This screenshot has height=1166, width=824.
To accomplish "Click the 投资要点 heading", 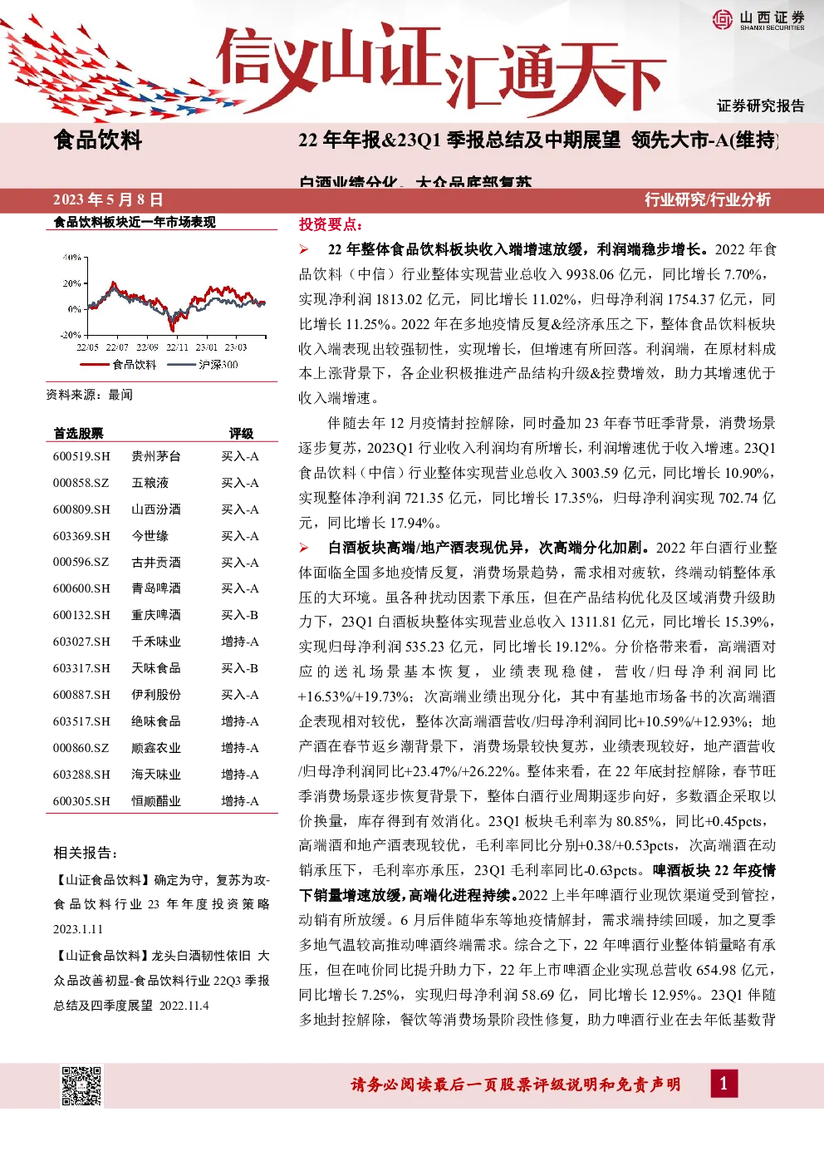I will 331,224.
